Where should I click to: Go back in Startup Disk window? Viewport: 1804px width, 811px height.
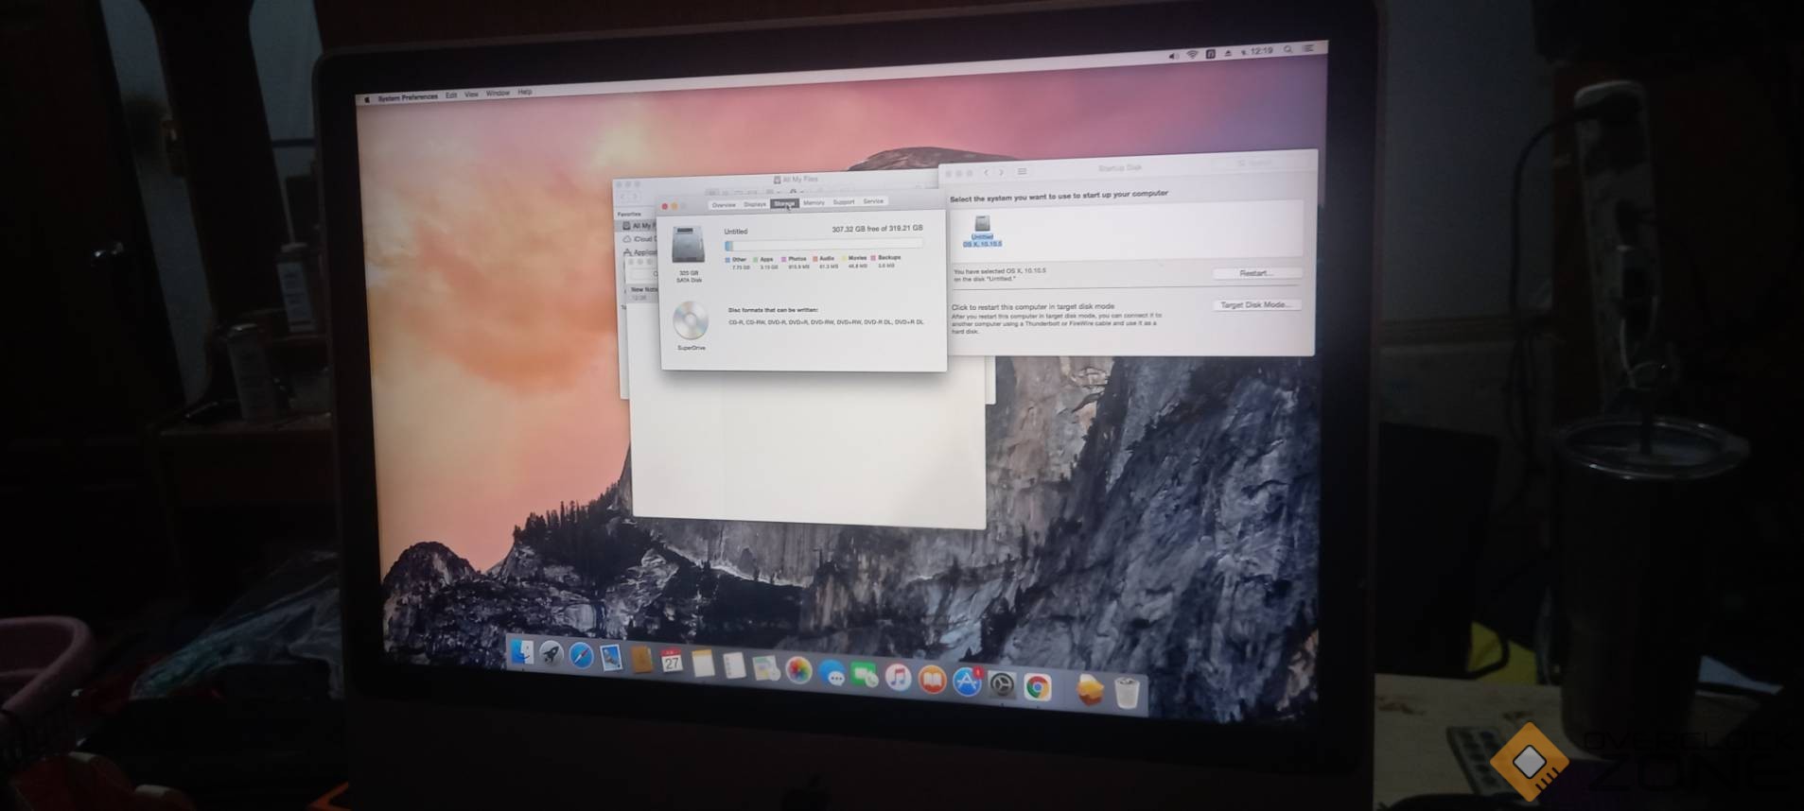point(987,173)
